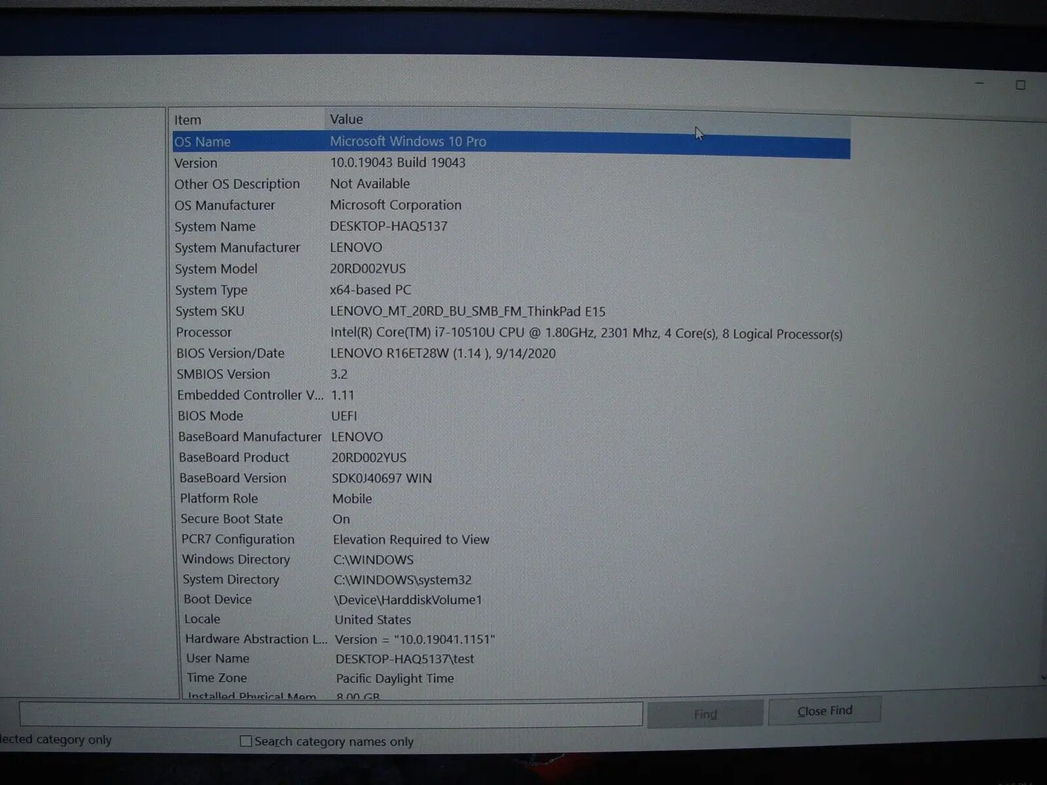Viewport: 1047px width, 785px height.
Task: Click the value UEFI
Action: (344, 416)
